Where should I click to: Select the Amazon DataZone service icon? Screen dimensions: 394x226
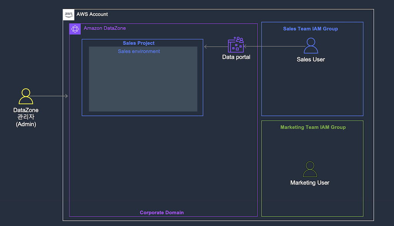tap(75, 29)
